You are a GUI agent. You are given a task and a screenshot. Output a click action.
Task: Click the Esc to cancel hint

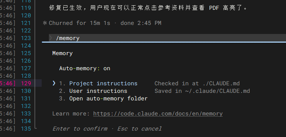tap(139, 129)
